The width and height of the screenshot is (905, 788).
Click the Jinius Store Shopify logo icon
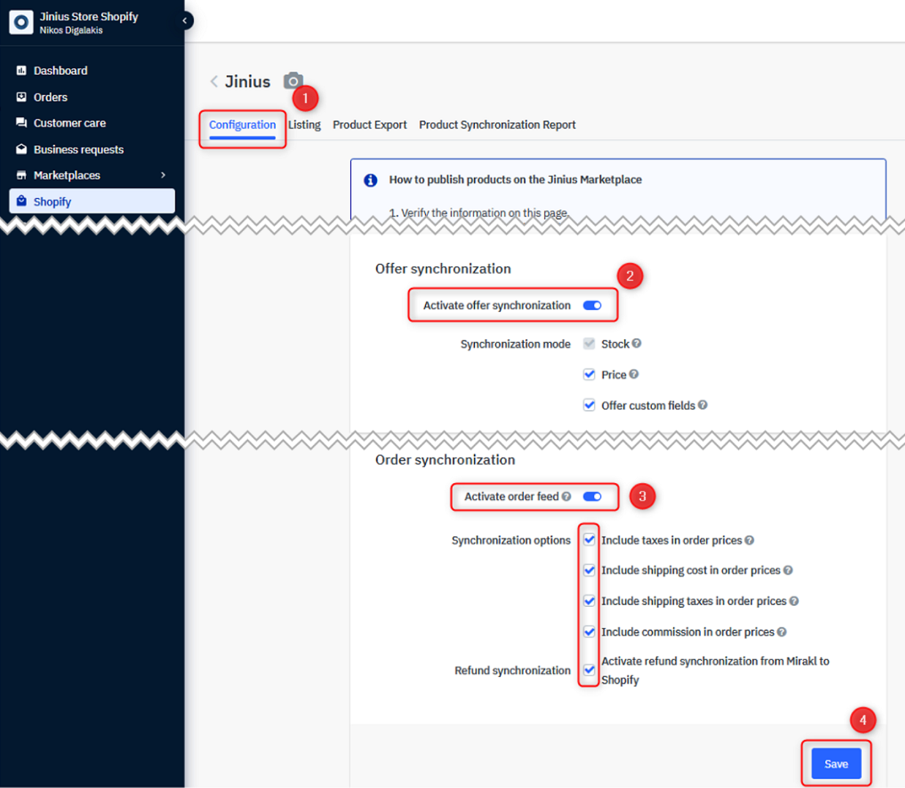21,22
